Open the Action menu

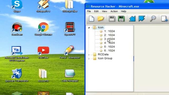click(114, 11)
